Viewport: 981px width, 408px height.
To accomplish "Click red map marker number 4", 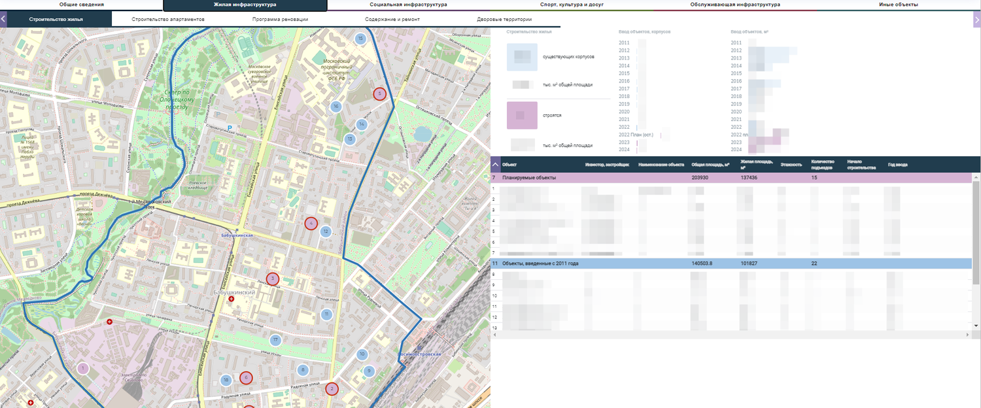I will [x=311, y=223].
